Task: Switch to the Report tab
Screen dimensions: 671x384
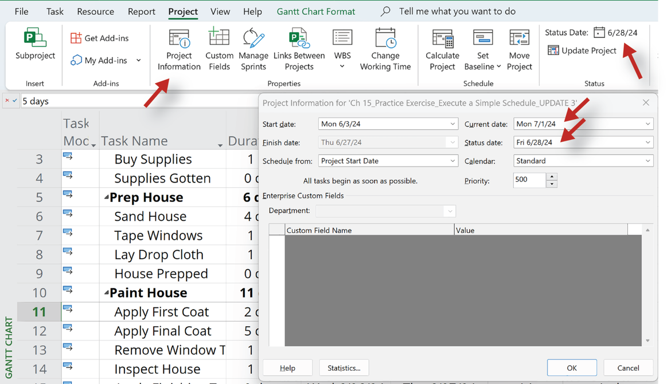Action: click(x=141, y=11)
